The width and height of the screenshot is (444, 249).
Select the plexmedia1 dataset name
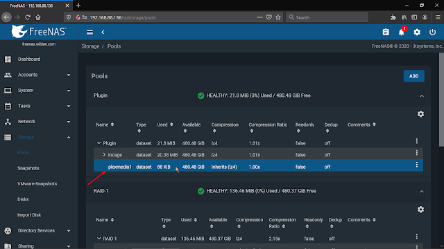click(120, 167)
